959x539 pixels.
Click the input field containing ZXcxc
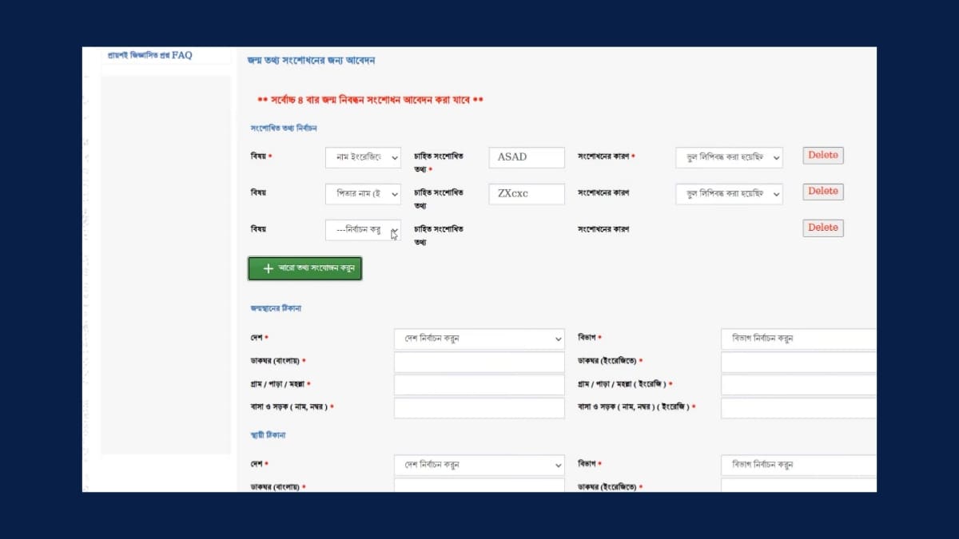(527, 194)
